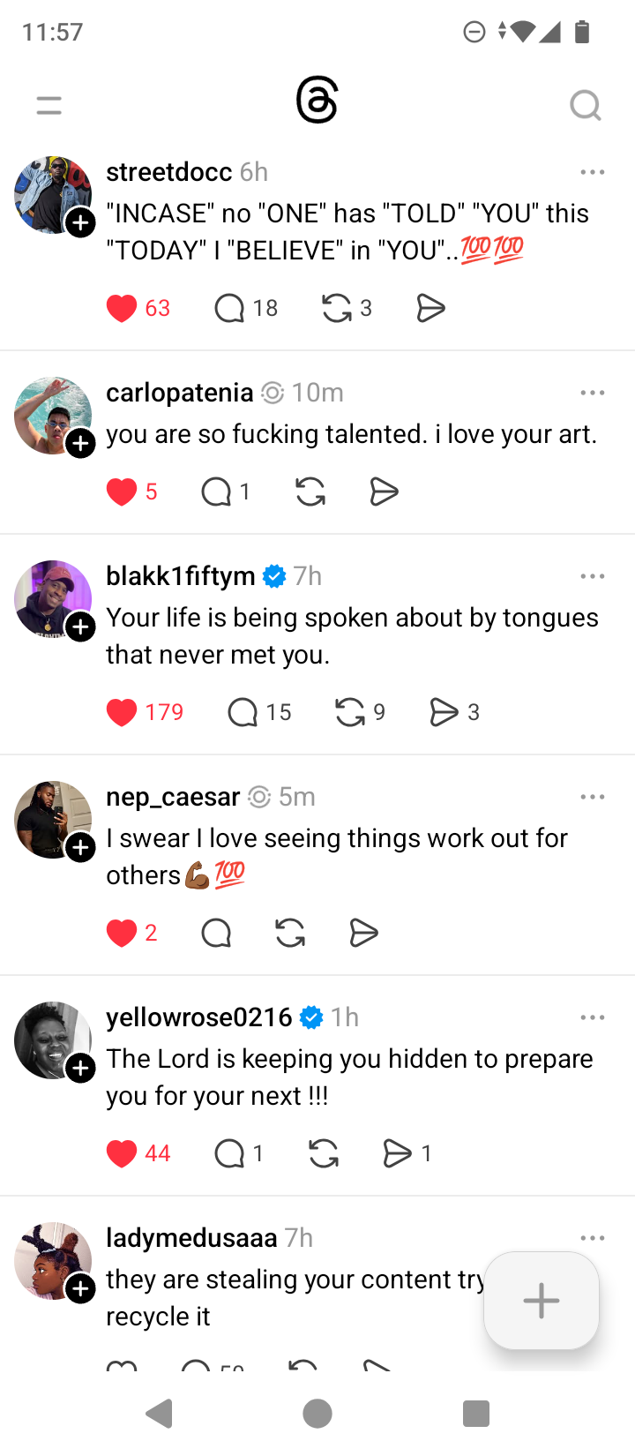The image size is (635, 1456).
Task: Tap the search magnifier icon
Action: 585,106
